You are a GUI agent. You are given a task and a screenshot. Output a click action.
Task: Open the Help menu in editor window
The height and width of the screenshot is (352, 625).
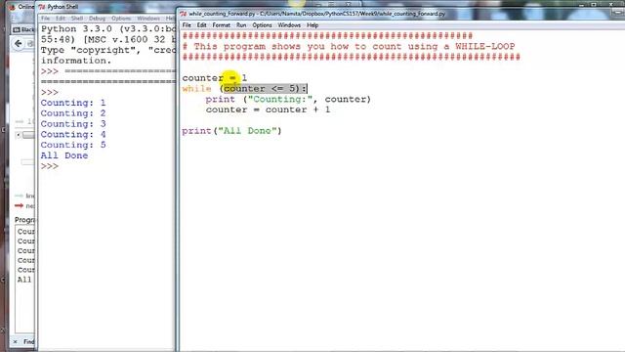pyautogui.click(x=312, y=25)
